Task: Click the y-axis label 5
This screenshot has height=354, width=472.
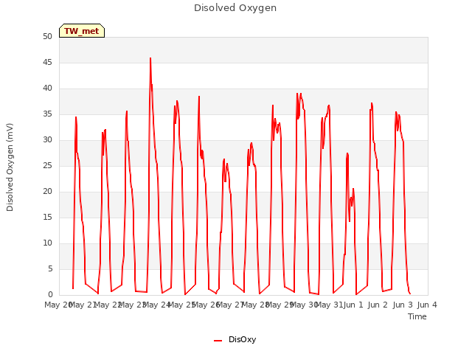Action: (50, 268)
